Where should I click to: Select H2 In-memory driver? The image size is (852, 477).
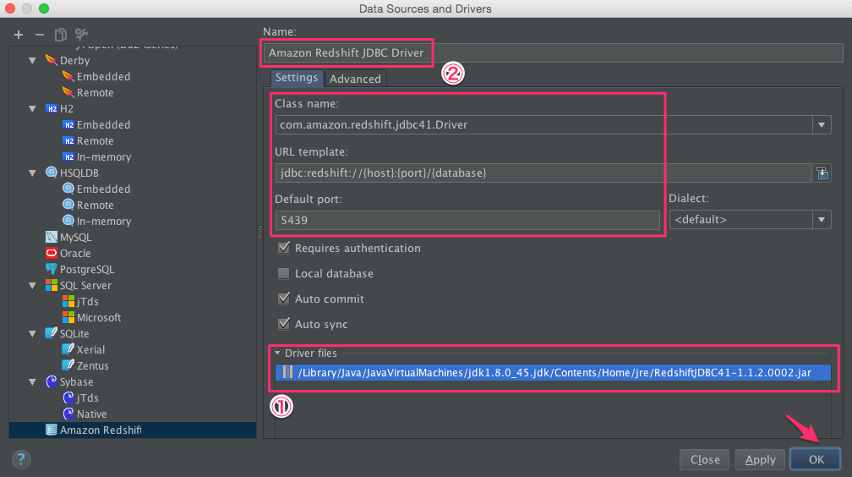[x=104, y=156]
